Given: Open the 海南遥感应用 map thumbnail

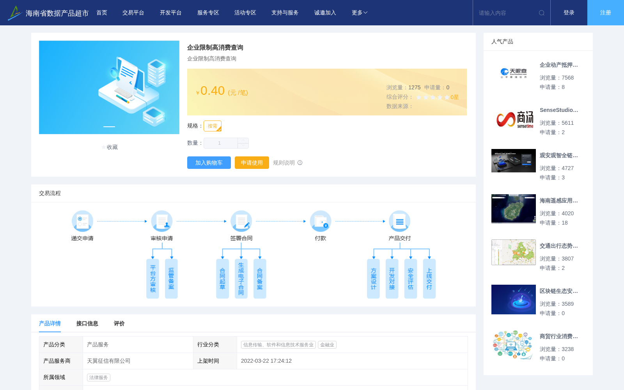Looking at the screenshot, I should (514, 209).
